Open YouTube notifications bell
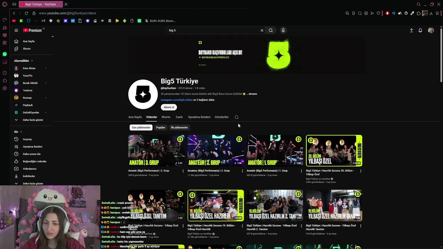 point(420,30)
